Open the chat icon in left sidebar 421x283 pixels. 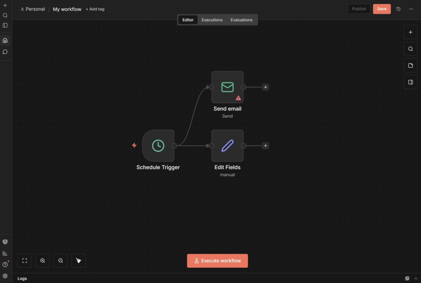pos(5,52)
